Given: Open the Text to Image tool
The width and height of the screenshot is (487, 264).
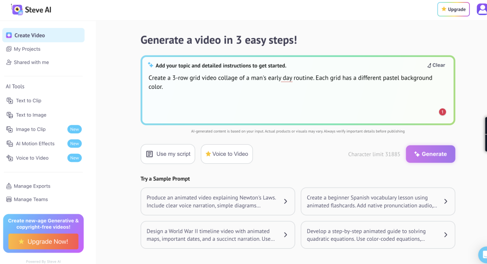Looking at the screenshot, I should click(31, 115).
